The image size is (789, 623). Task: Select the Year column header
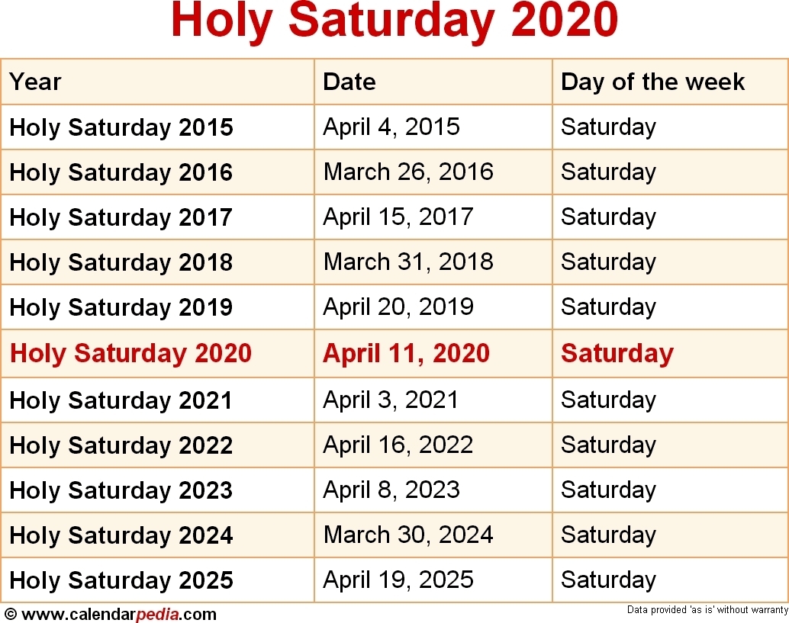35,82
